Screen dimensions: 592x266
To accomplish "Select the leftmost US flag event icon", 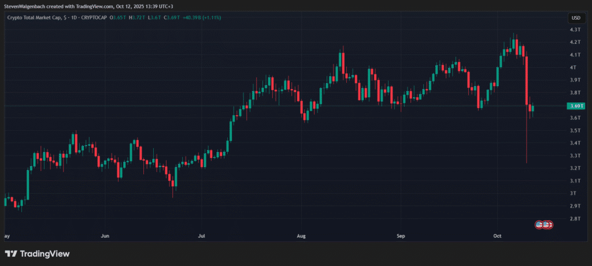I will (539, 224).
